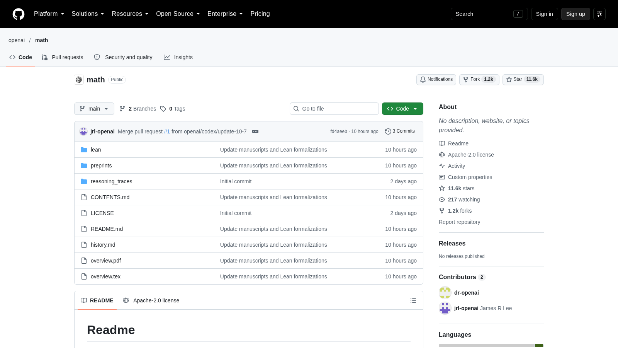618x348 pixels.
Task: Click the OpenAI avatar beside math title
Action: (79, 80)
